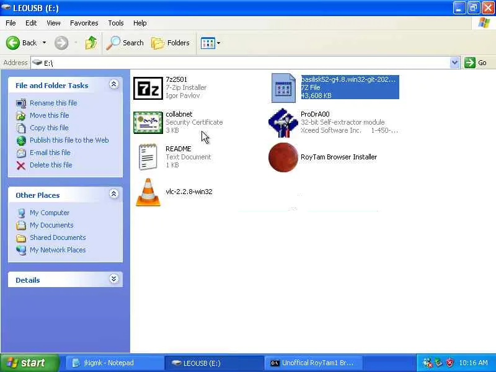Click the RoyTam Browser Installer label

tap(339, 157)
